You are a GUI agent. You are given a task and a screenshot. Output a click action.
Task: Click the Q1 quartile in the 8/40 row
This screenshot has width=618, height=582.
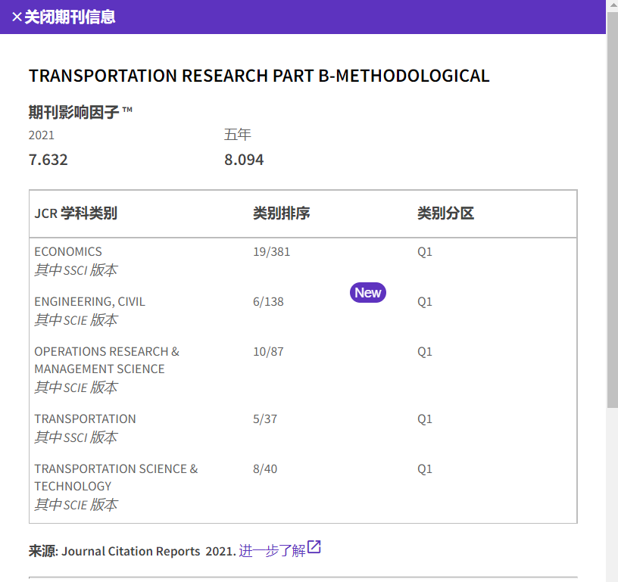[x=425, y=469]
